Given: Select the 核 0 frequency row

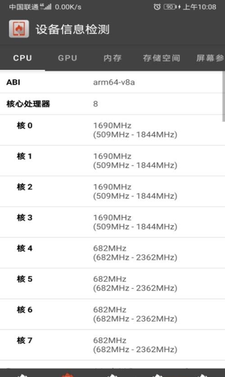Looking at the screenshot, I should (x=111, y=130).
